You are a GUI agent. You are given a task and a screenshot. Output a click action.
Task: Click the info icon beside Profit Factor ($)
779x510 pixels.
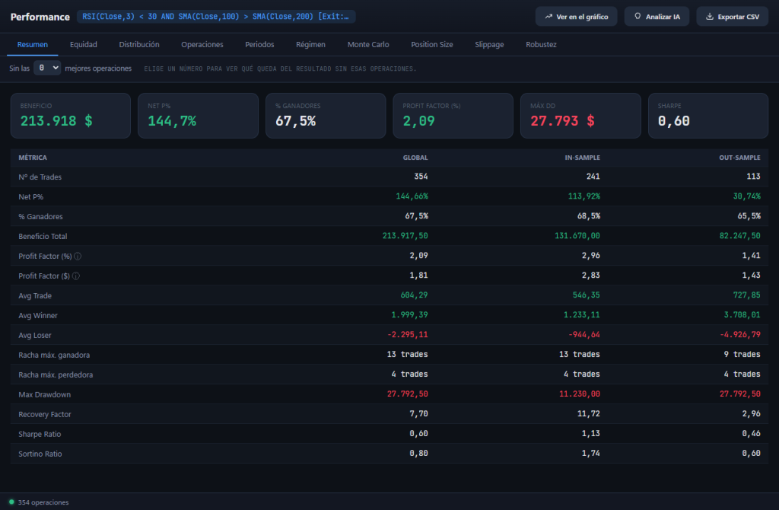(76, 276)
